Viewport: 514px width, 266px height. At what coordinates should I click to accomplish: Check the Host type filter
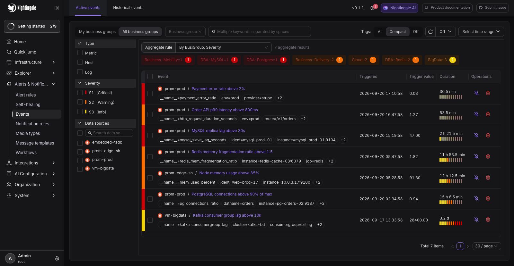tap(80, 62)
